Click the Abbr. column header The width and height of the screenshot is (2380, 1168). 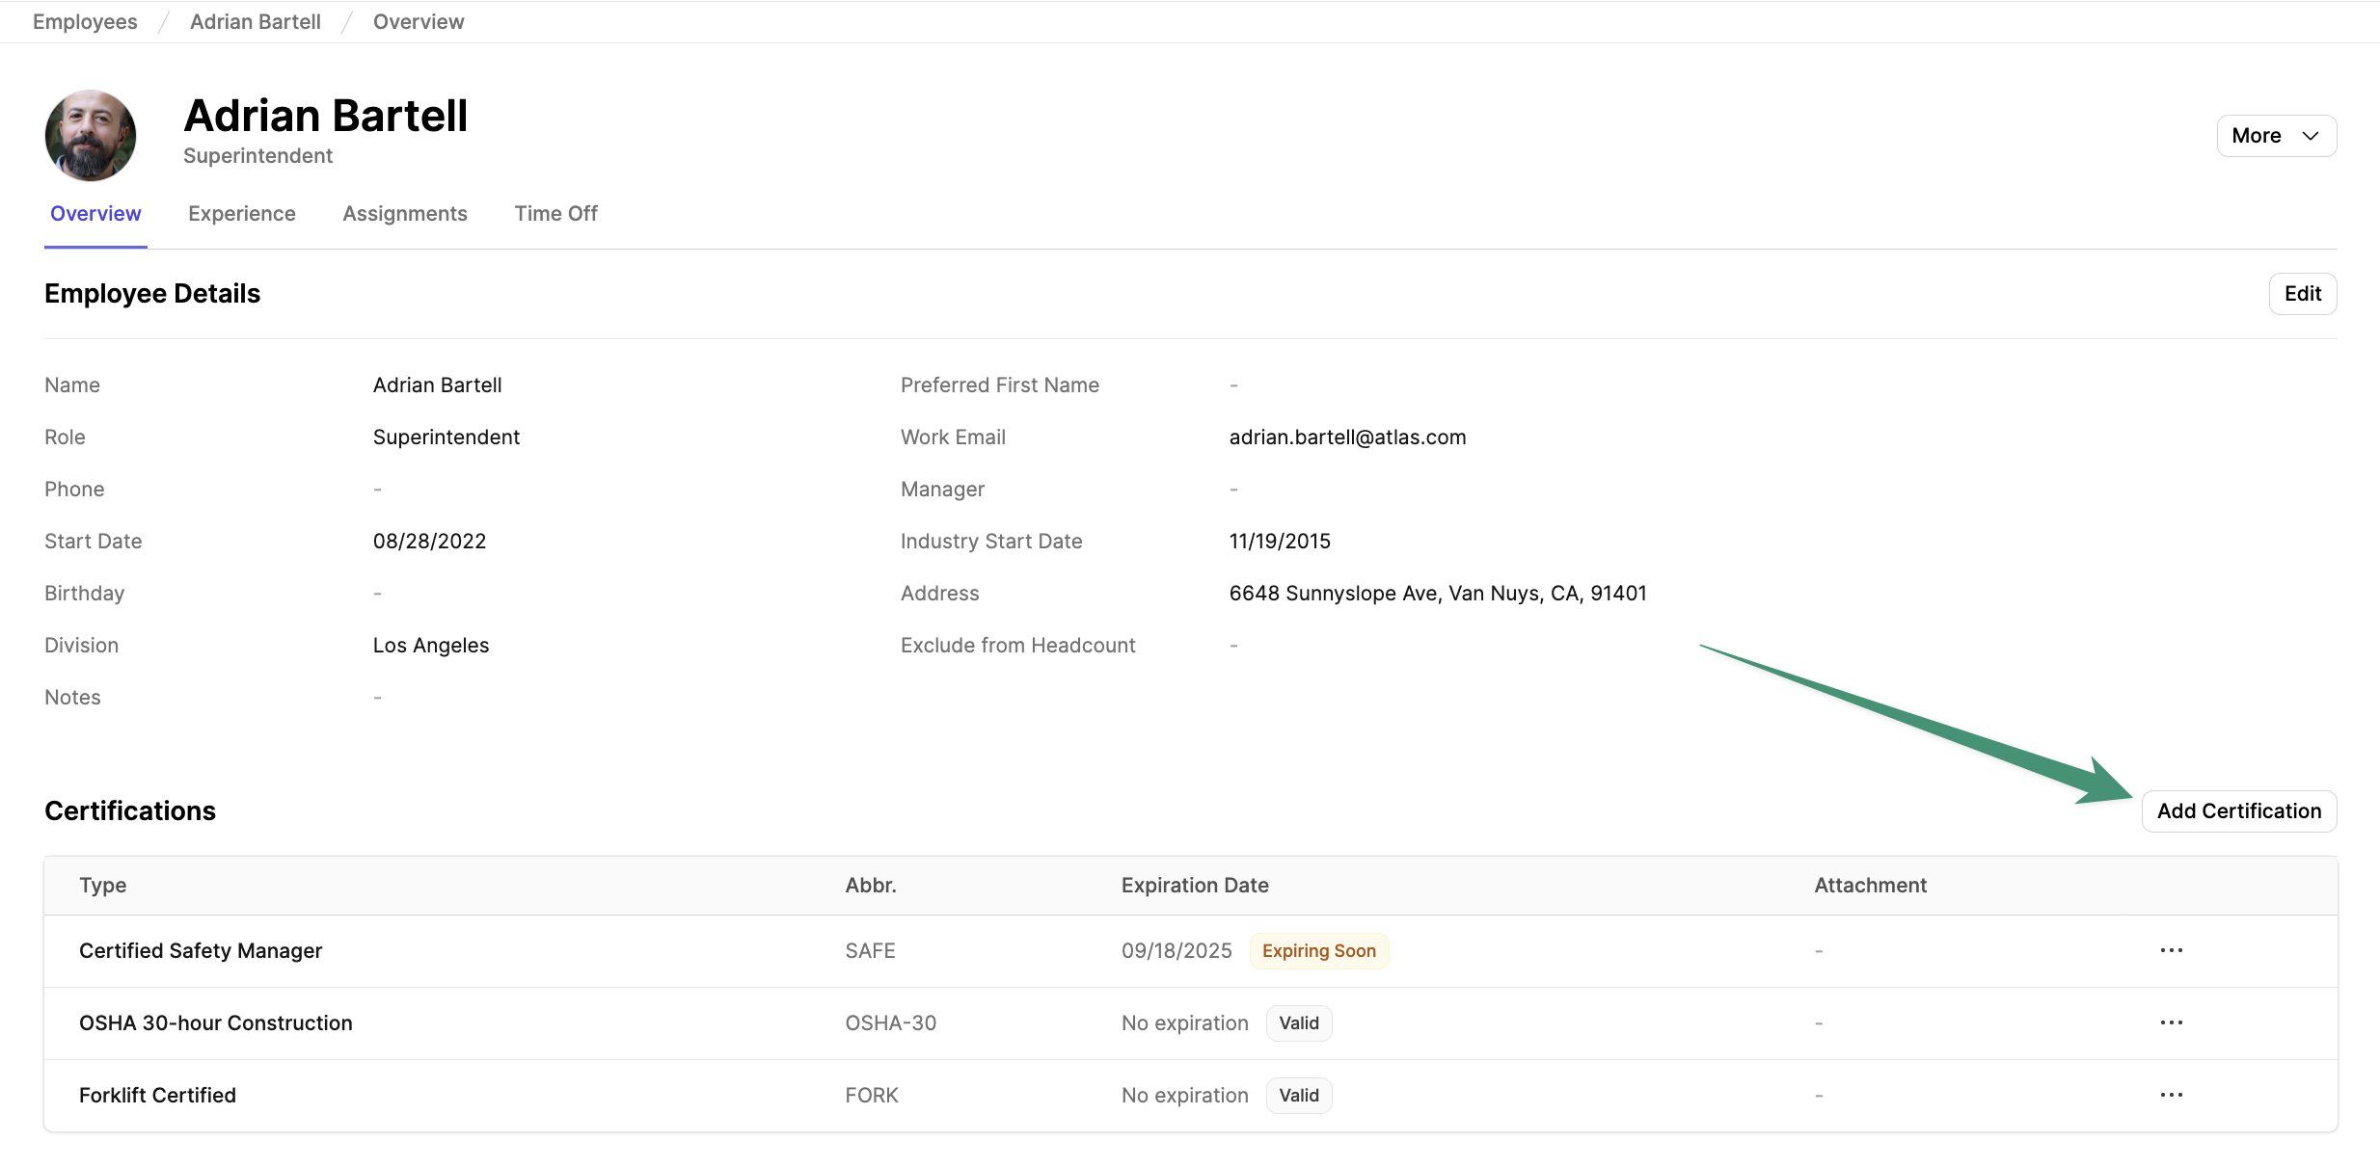[x=871, y=886]
